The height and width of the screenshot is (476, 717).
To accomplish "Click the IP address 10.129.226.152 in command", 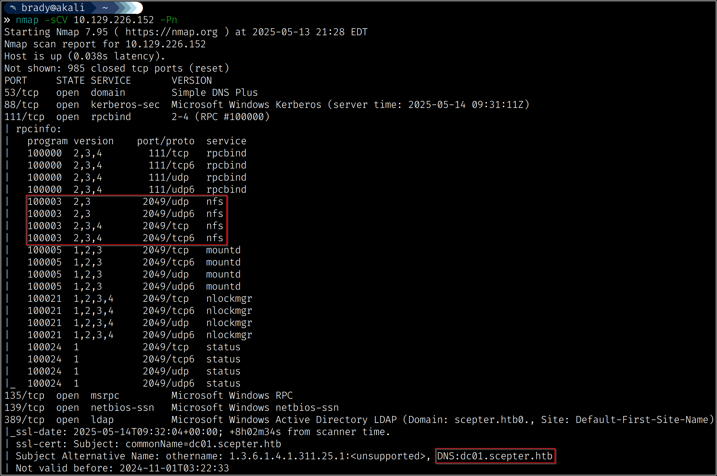I will [x=113, y=20].
